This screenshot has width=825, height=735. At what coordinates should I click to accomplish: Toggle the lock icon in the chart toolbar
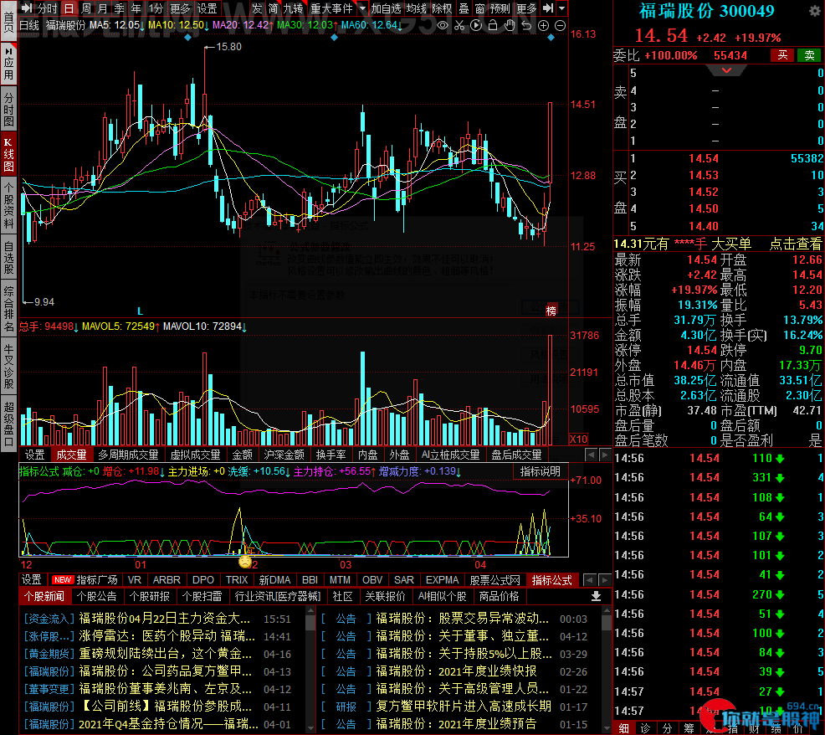pyautogui.click(x=493, y=25)
